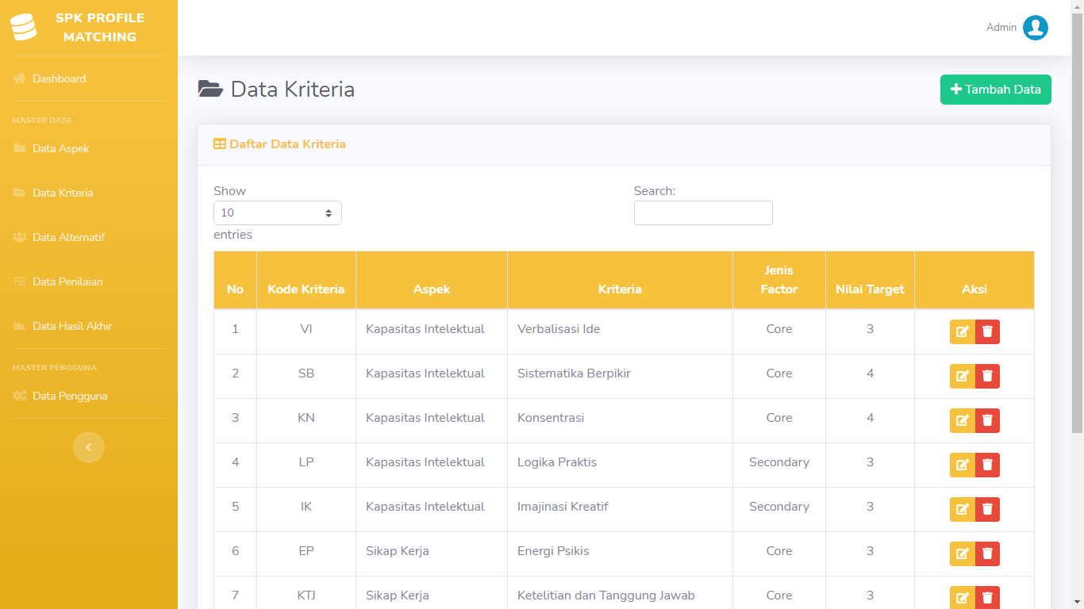Open Data Alternatif from the sidebar
1084x609 pixels.
point(89,237)
